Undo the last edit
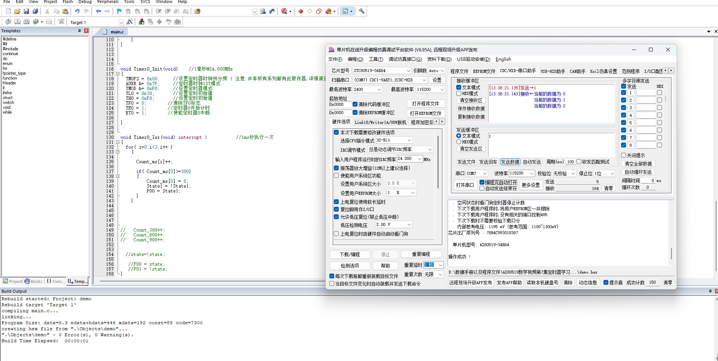 (x=77, y=11)
